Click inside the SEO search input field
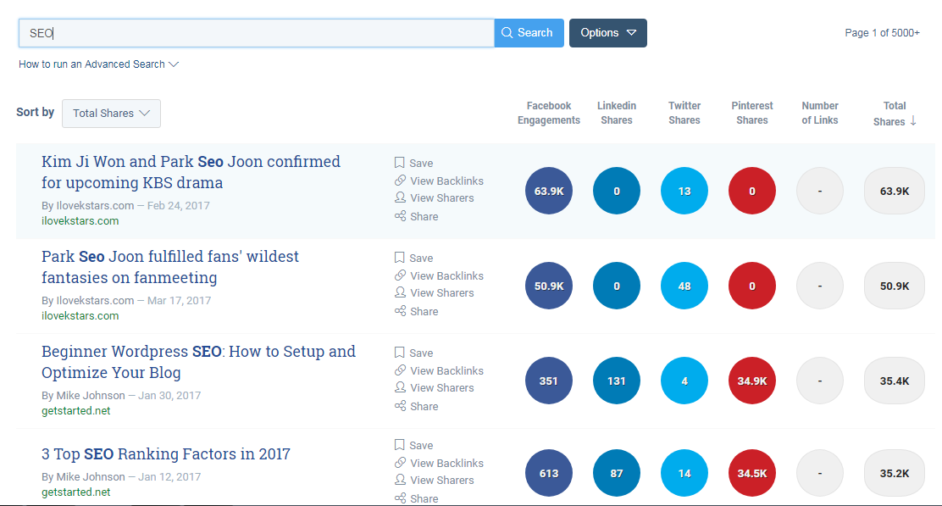This screenshot has height=506, width=942. pos(254,32)
